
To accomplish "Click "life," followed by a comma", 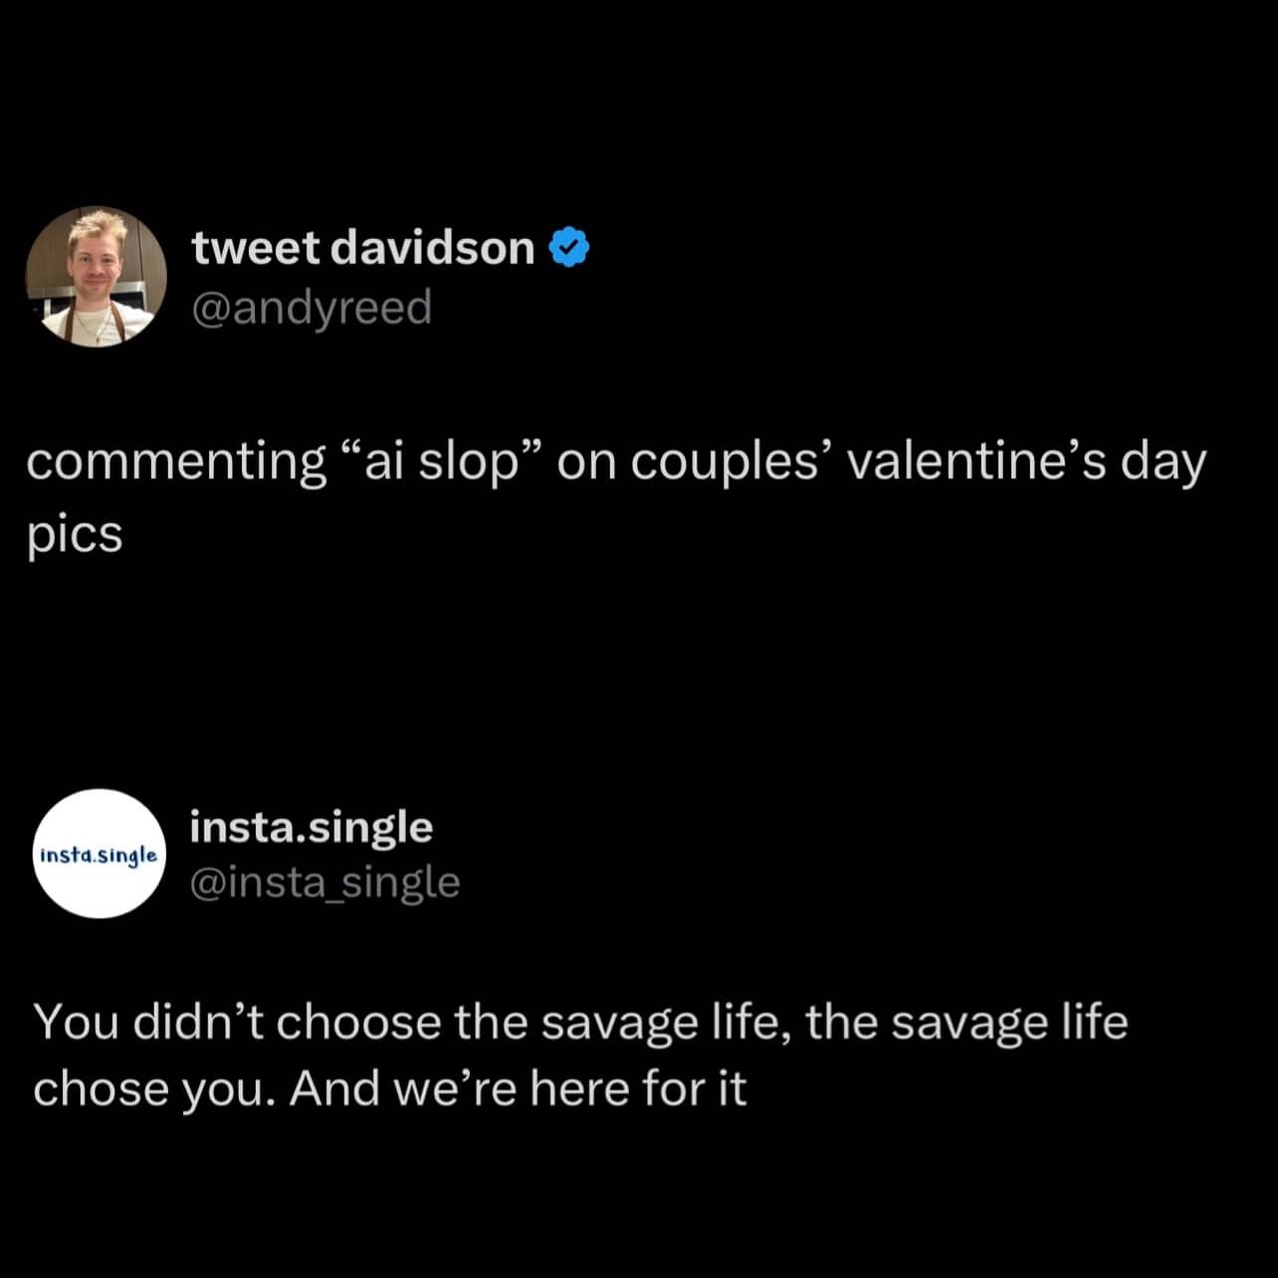I will tap(751, 1022).
